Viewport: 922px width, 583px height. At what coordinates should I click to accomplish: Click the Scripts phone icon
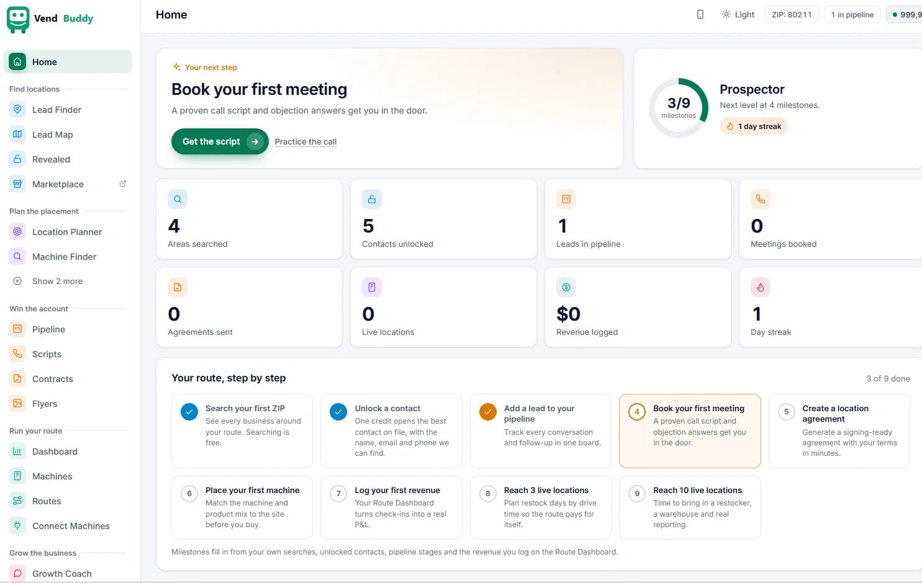(x=17, y=354)
